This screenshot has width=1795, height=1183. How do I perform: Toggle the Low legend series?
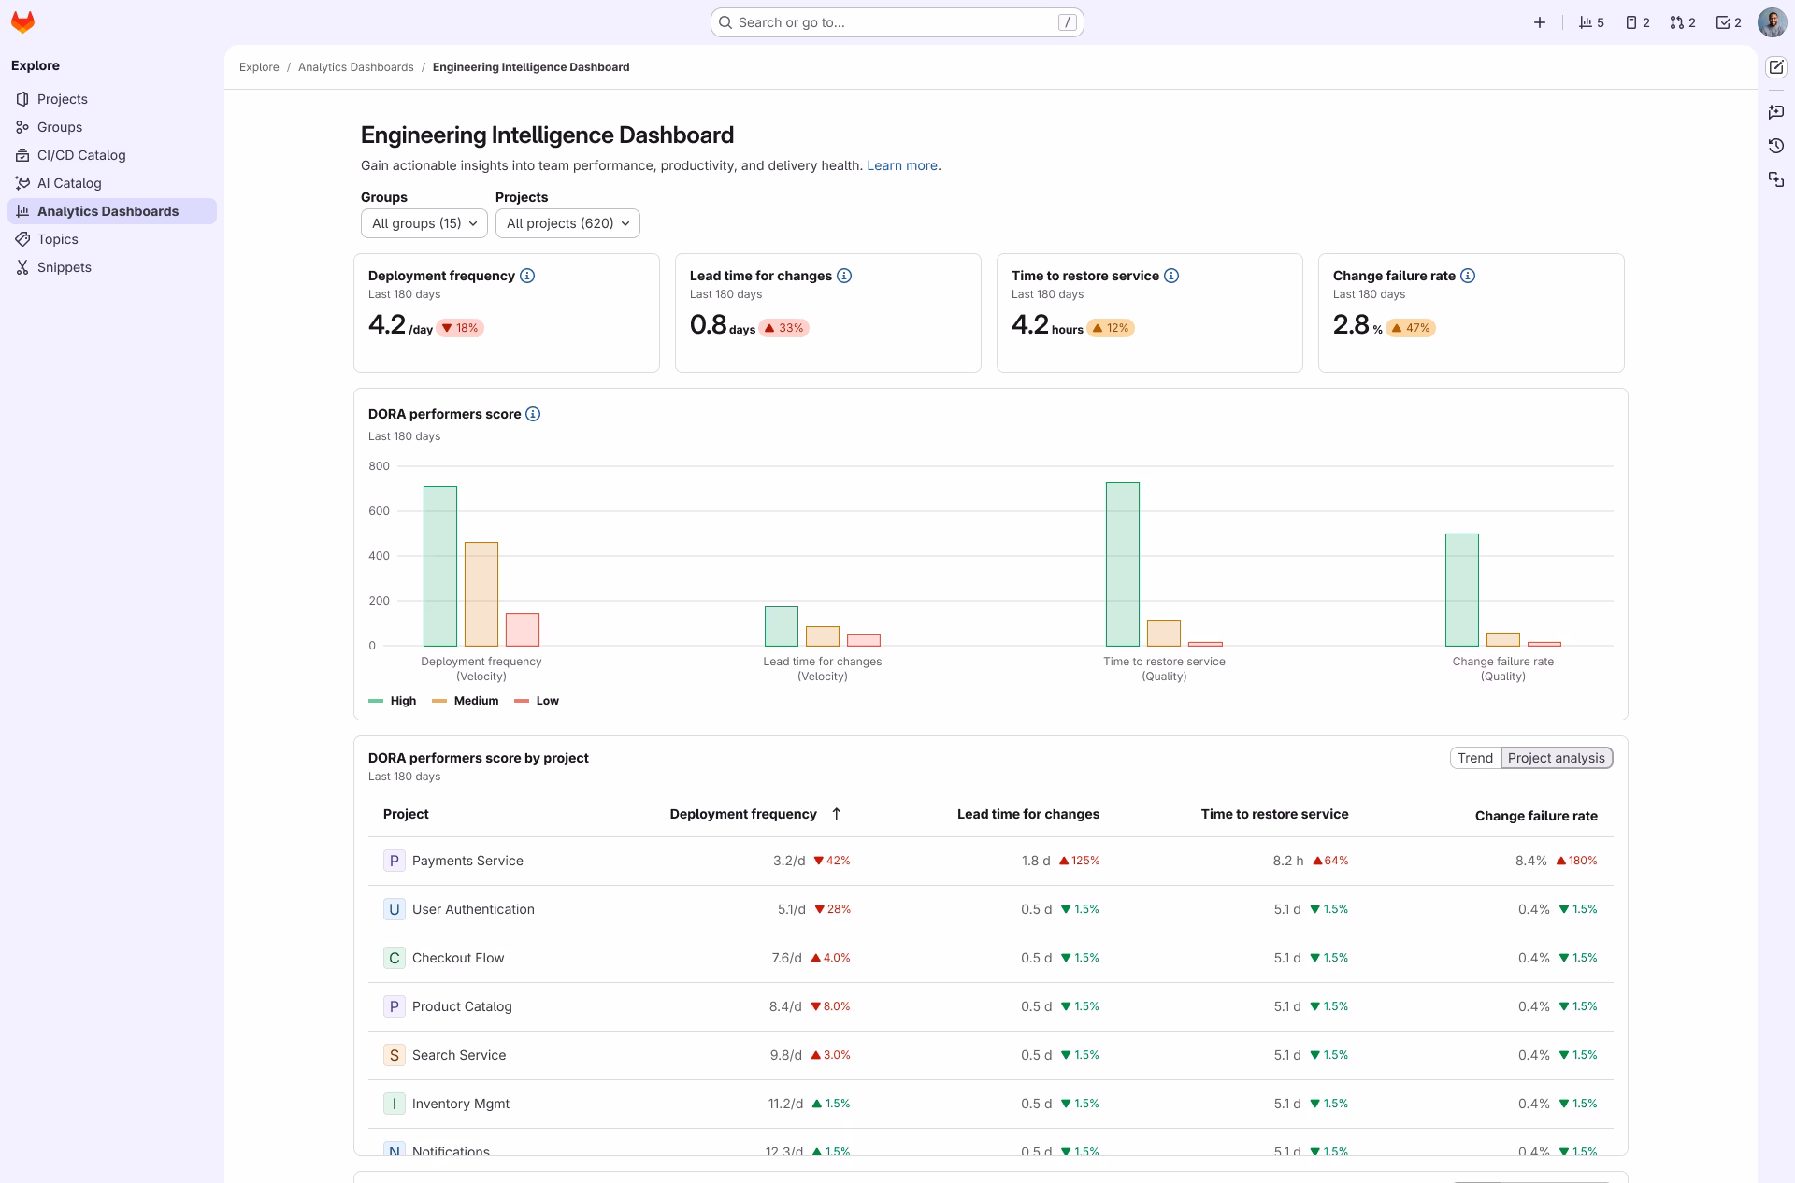point(537,701)
